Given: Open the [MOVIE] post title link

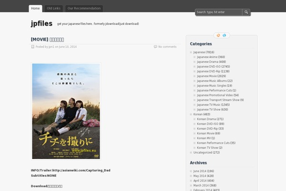Looking at the screenshot, I should [47, 39].
